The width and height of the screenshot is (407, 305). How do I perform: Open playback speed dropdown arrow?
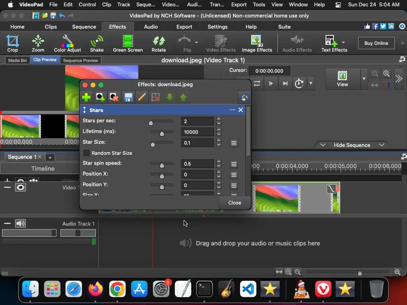[x=311, y=83]
